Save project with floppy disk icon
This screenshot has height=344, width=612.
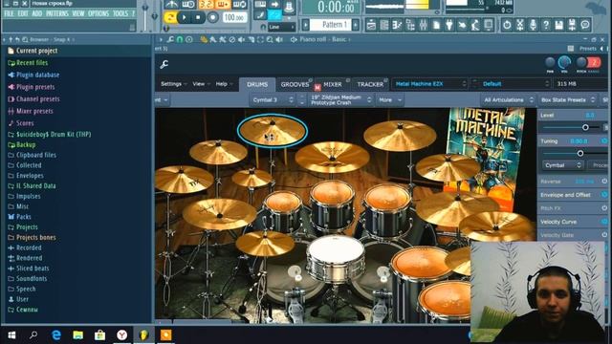[x=558, y=26]
